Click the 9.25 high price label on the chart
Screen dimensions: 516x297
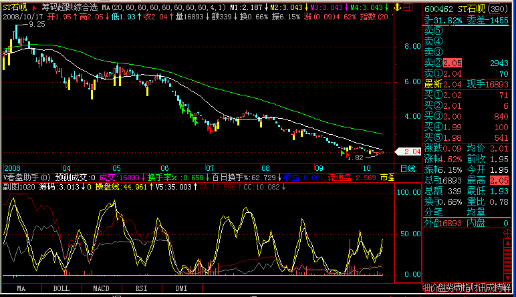37,24
